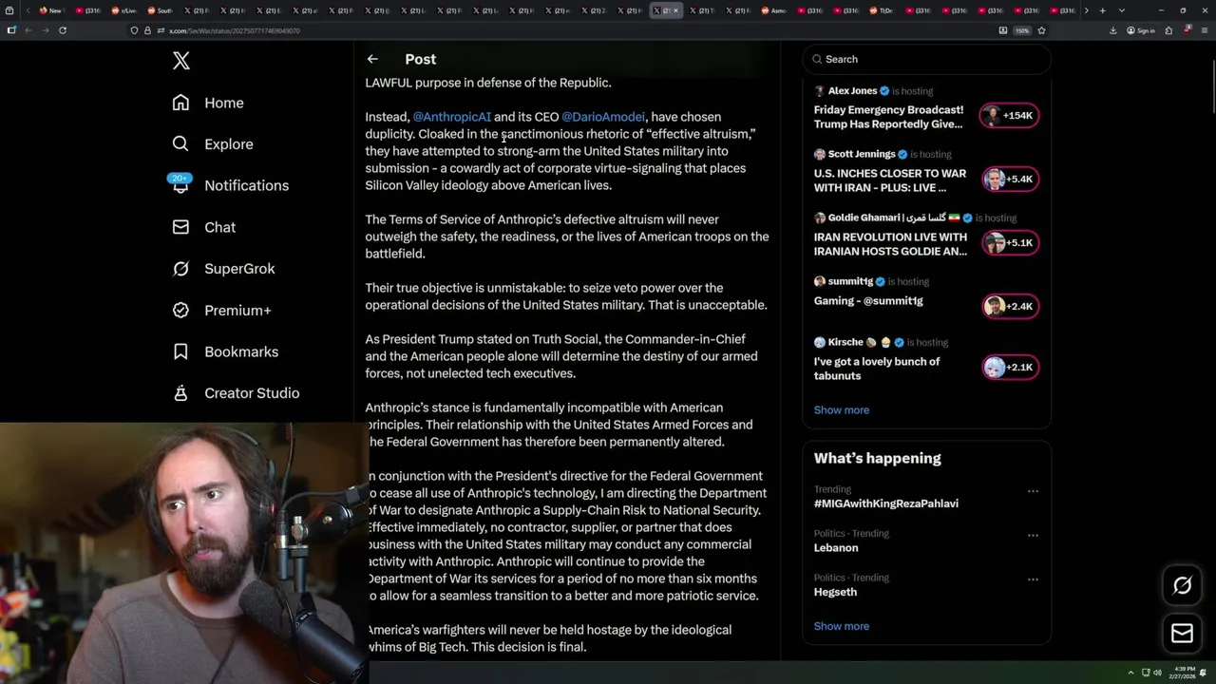Open Creator Studio in the sidebar
This screenshot has height=684, width=1216.
click(236, 393)
